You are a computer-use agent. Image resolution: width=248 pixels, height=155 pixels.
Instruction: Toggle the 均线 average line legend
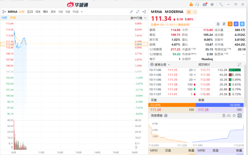coord(13,18)
